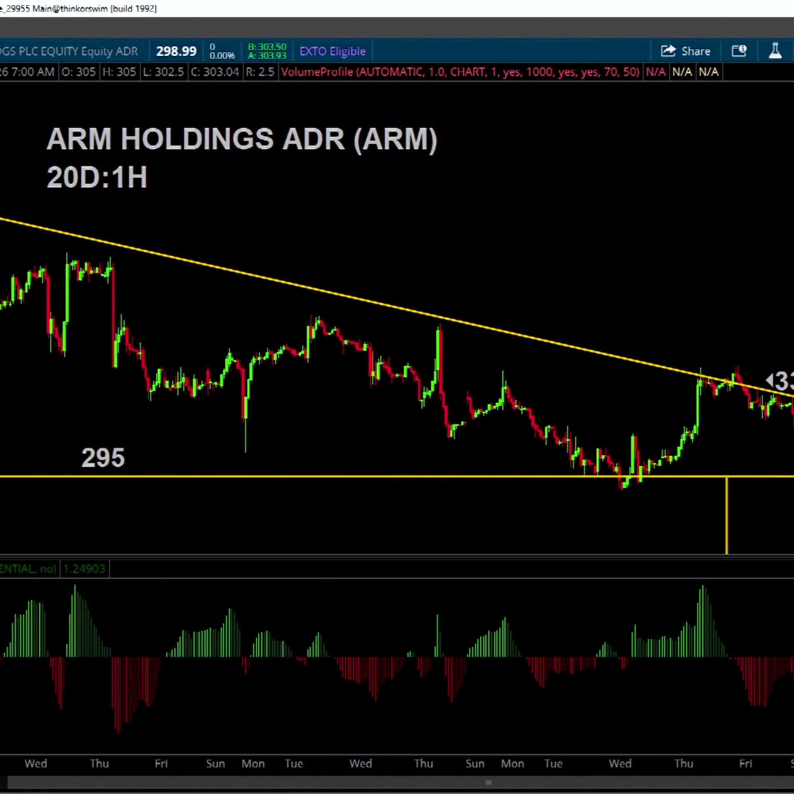Open the company events icon beside Share
794x794 pixels.
coord(739,51)
